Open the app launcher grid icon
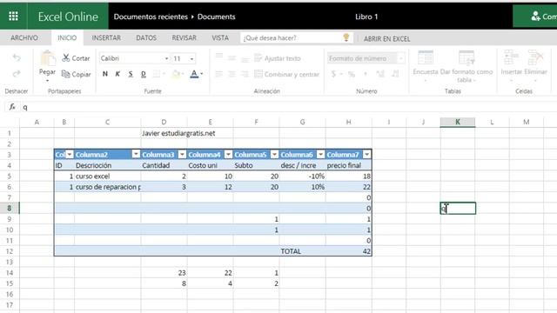This screenshot has height=313, width=557. (14, 17)
